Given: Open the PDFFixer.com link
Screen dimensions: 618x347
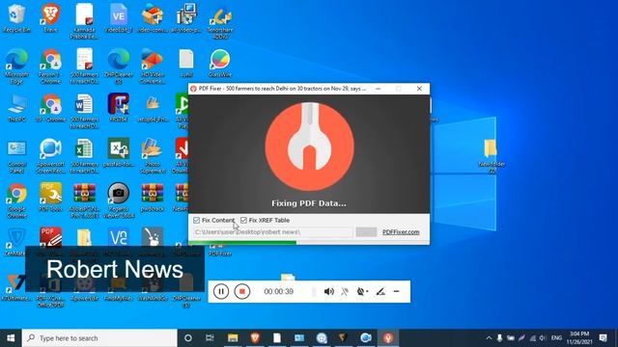Looking at the screenshot, I should click(x=401, y=232).
